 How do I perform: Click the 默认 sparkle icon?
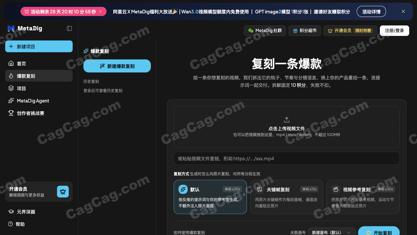click(183, 189)
